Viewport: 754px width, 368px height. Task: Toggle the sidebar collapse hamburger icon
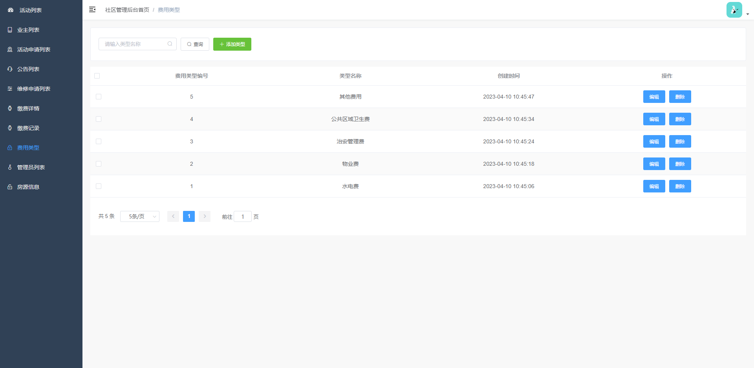click(x=92, y=9)
